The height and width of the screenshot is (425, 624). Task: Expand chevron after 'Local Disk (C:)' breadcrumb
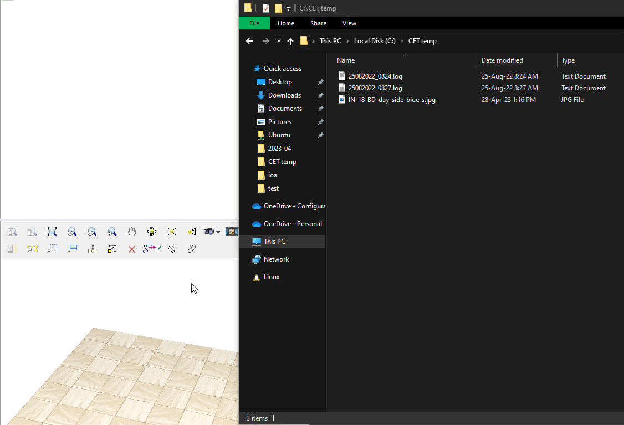tap(402, 41)
